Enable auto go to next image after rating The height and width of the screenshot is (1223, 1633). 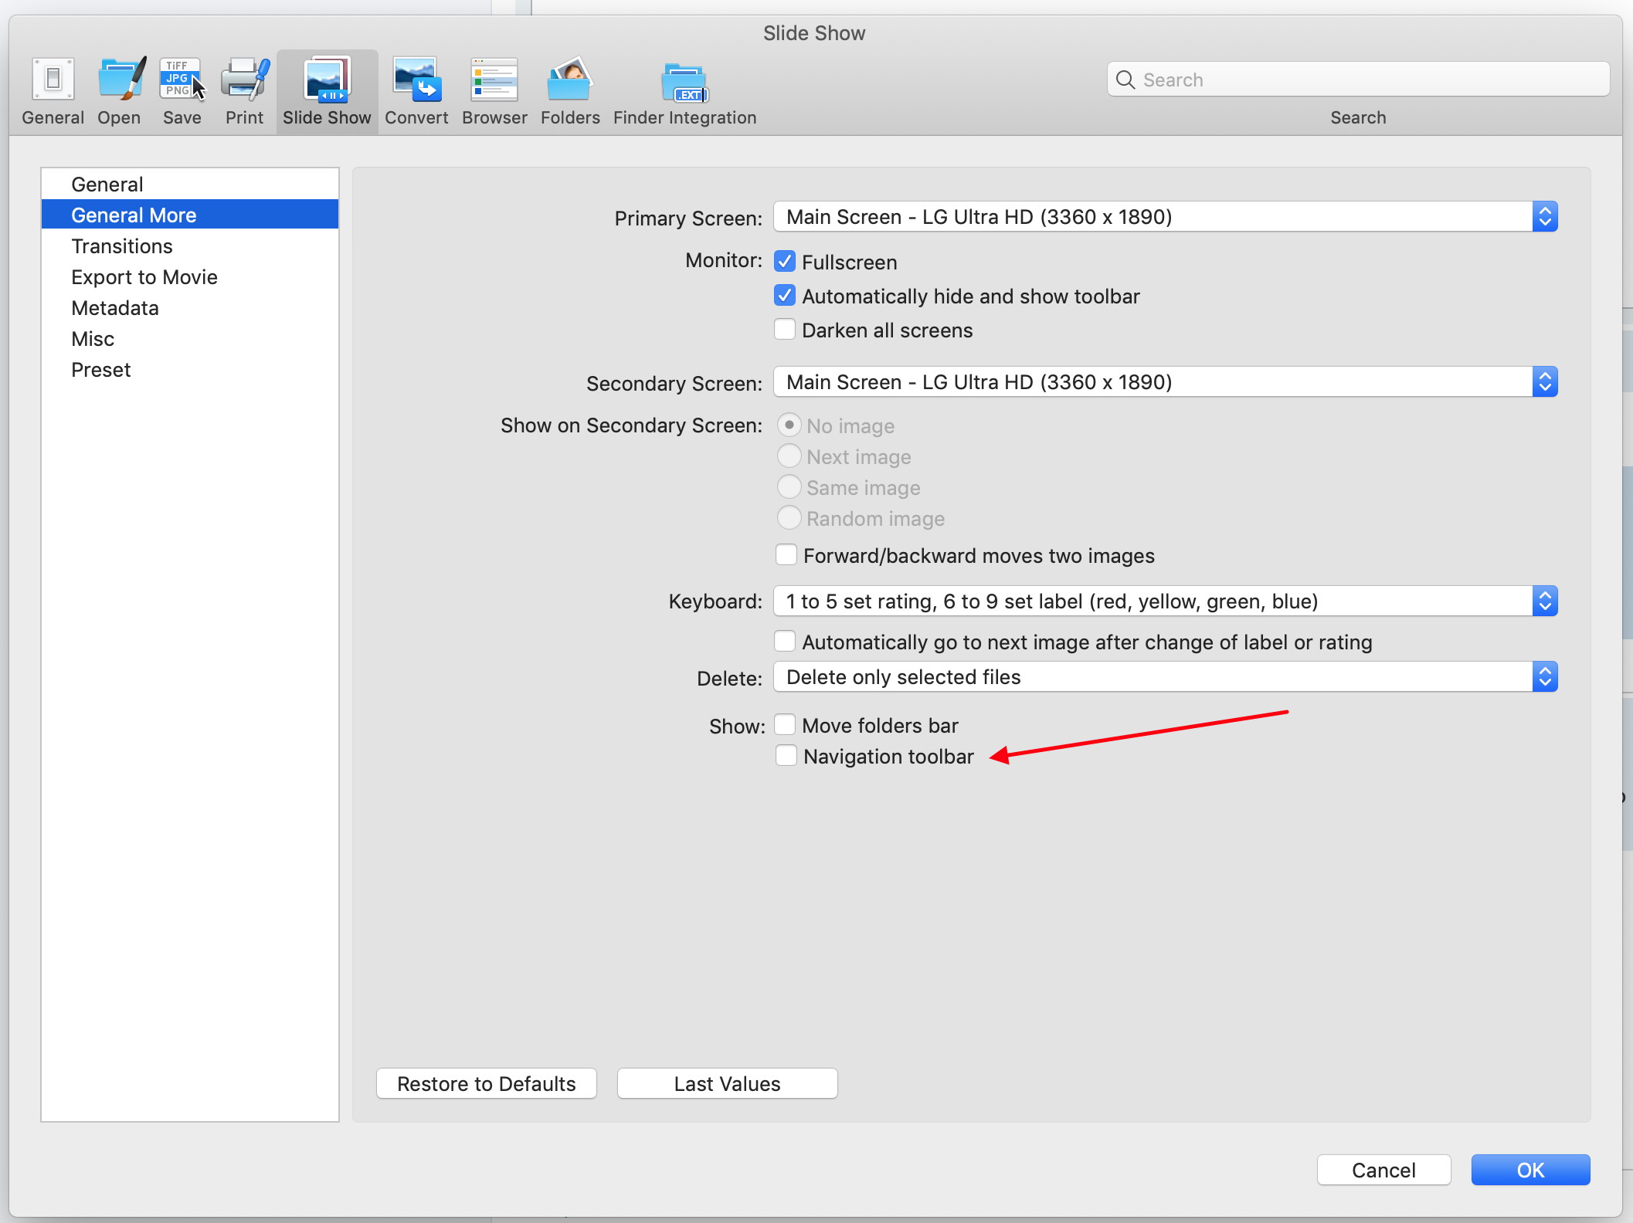[x=785, y=642]
